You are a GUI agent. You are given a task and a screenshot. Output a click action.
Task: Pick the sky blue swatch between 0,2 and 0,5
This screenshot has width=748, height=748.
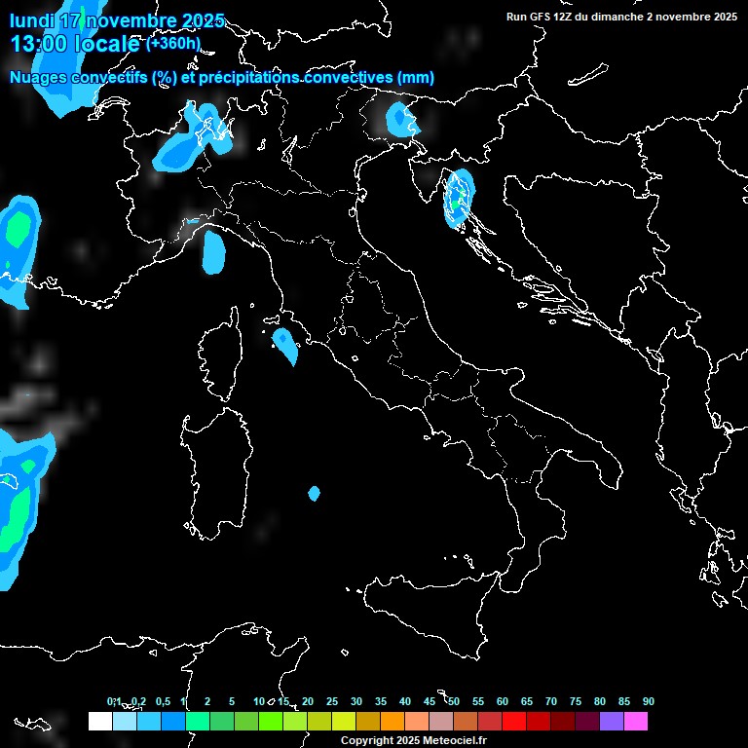(149, 721)
